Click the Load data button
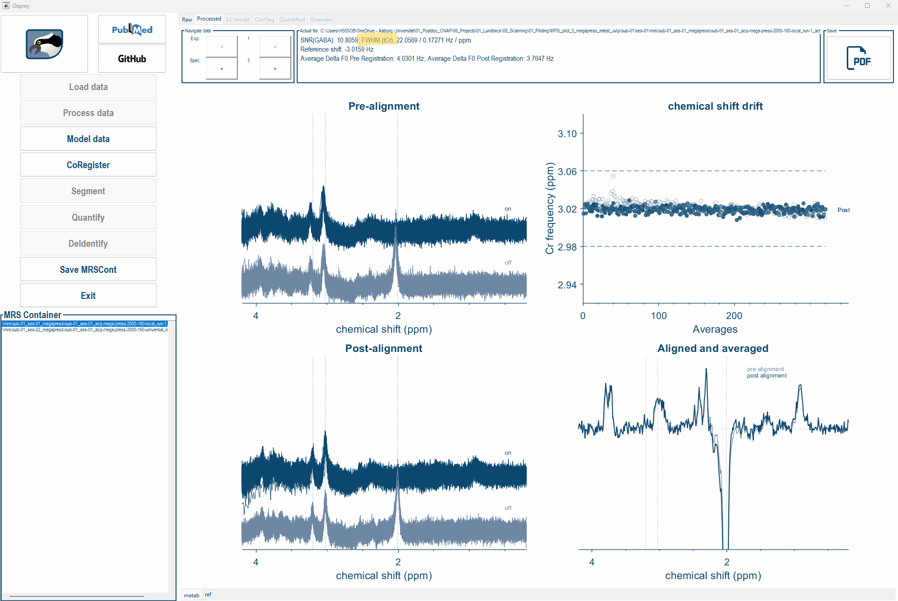The image size is (898, 601). pos(88,87)
